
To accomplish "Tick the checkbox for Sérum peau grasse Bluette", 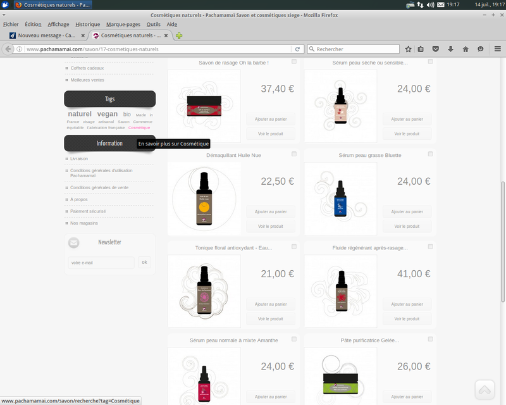I will [x=430, y=154].
